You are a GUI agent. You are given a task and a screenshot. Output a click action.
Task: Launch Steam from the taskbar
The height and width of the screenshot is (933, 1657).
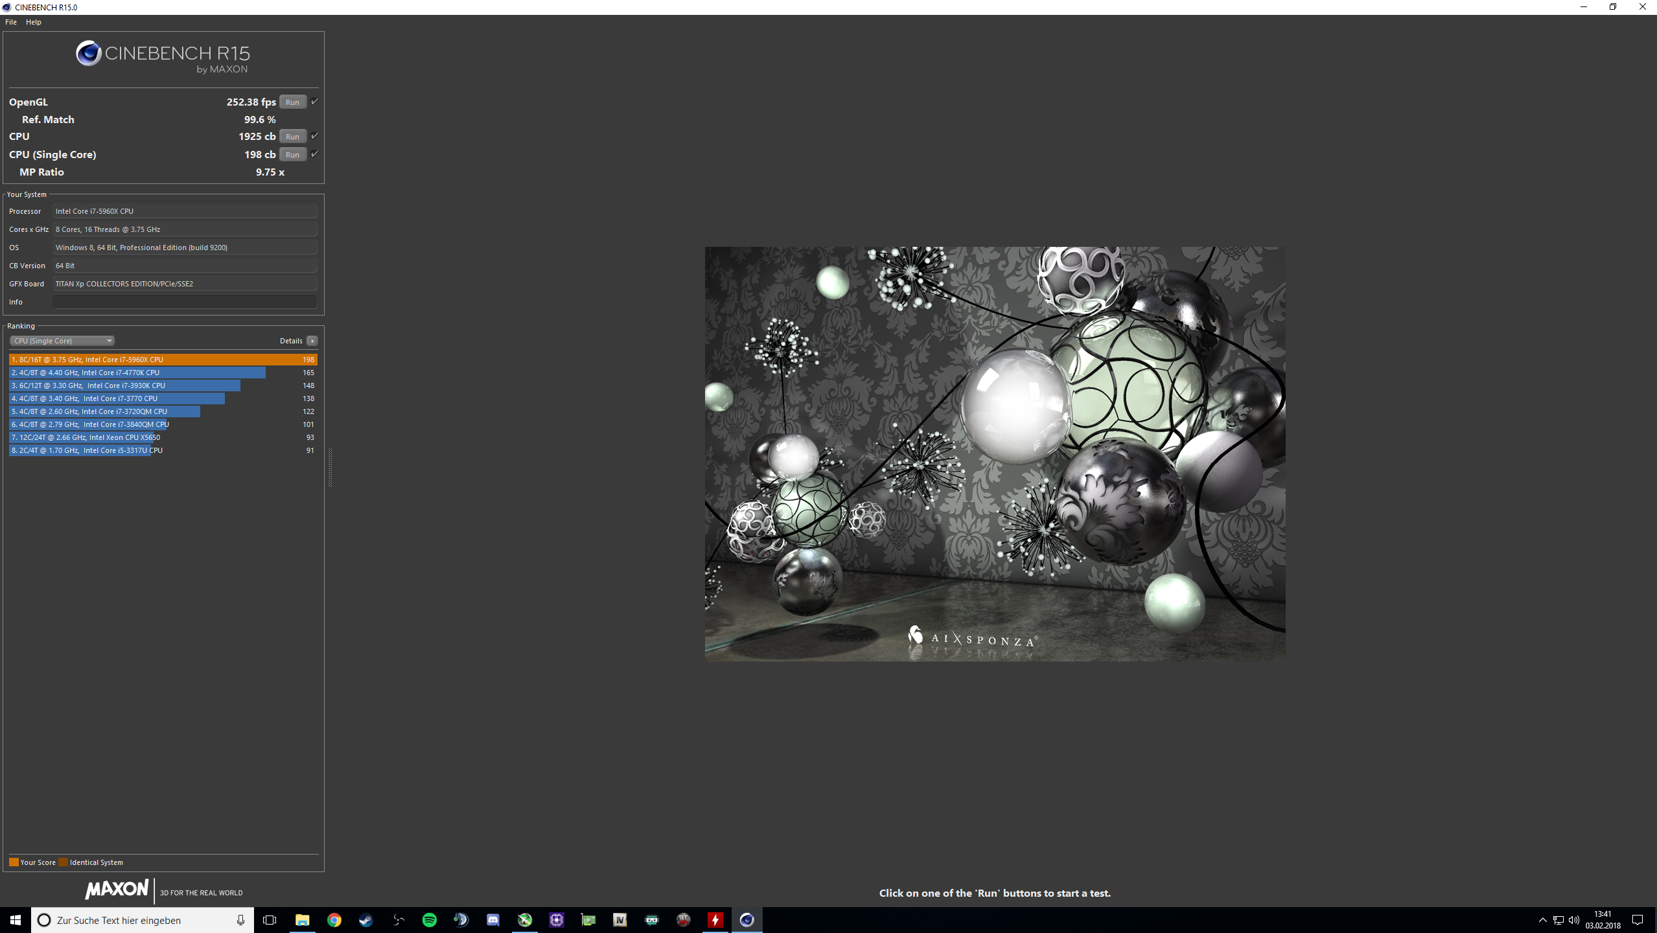366,920
